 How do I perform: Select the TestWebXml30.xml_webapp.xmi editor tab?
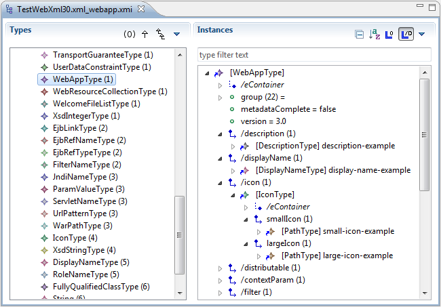(x=75, y=9)
